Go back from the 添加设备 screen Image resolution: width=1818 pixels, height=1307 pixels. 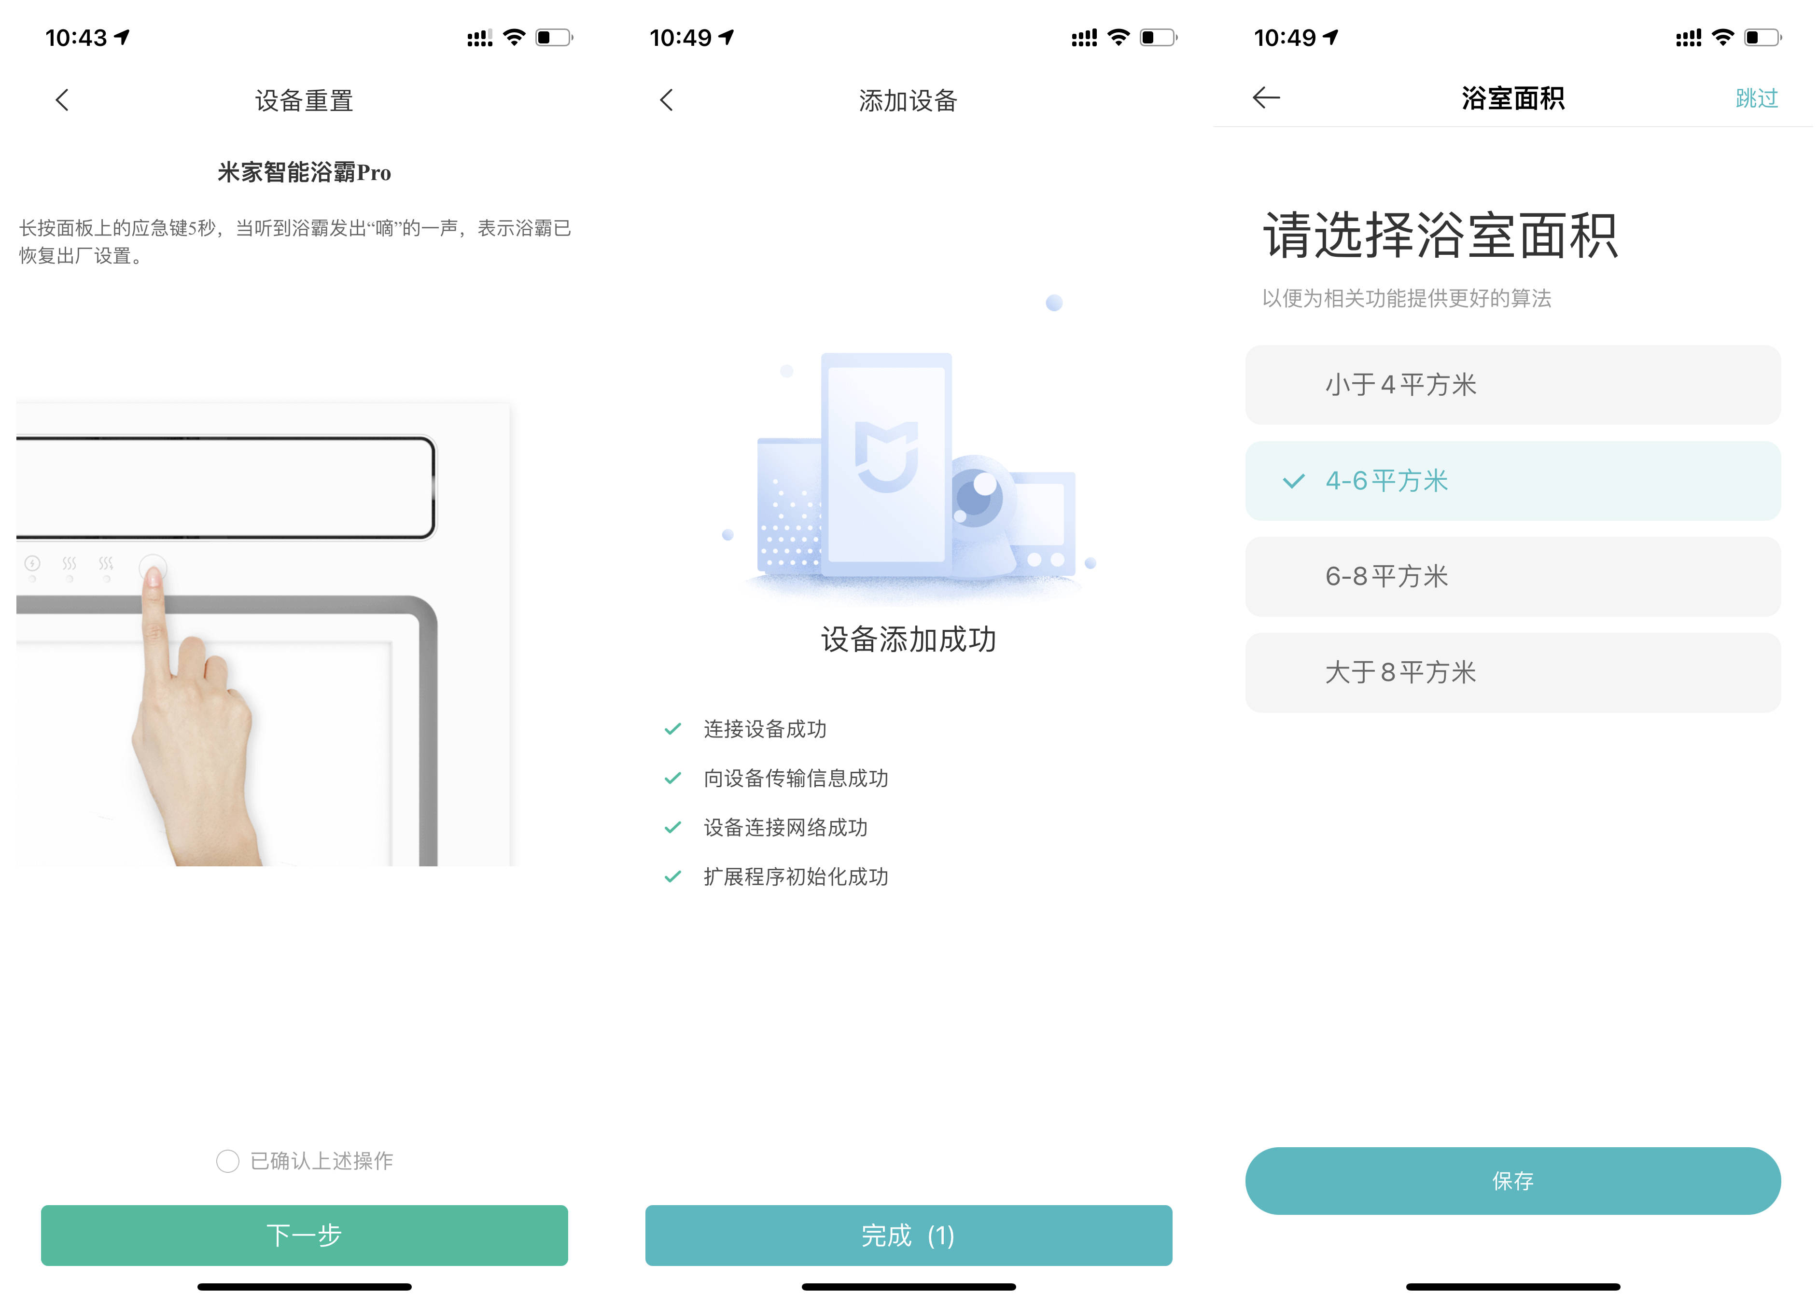[667, 100]
